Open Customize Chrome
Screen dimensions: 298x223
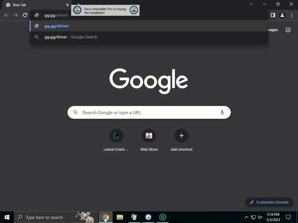(269, 202)
